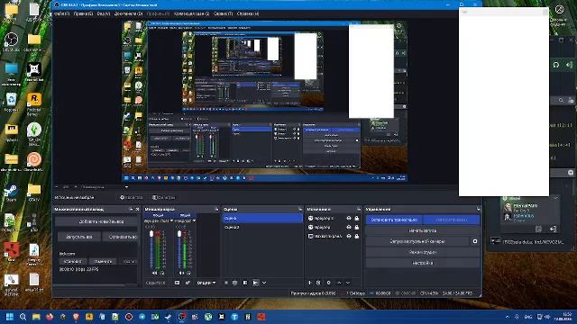Open File Explorer from taskbar

coord(36,317)
